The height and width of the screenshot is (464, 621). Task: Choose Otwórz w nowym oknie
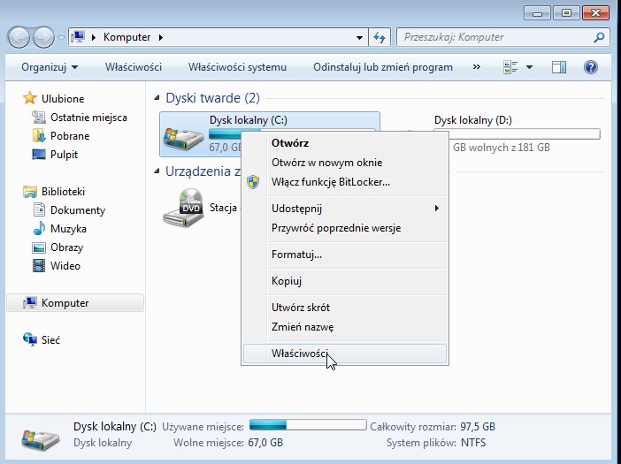345,163
